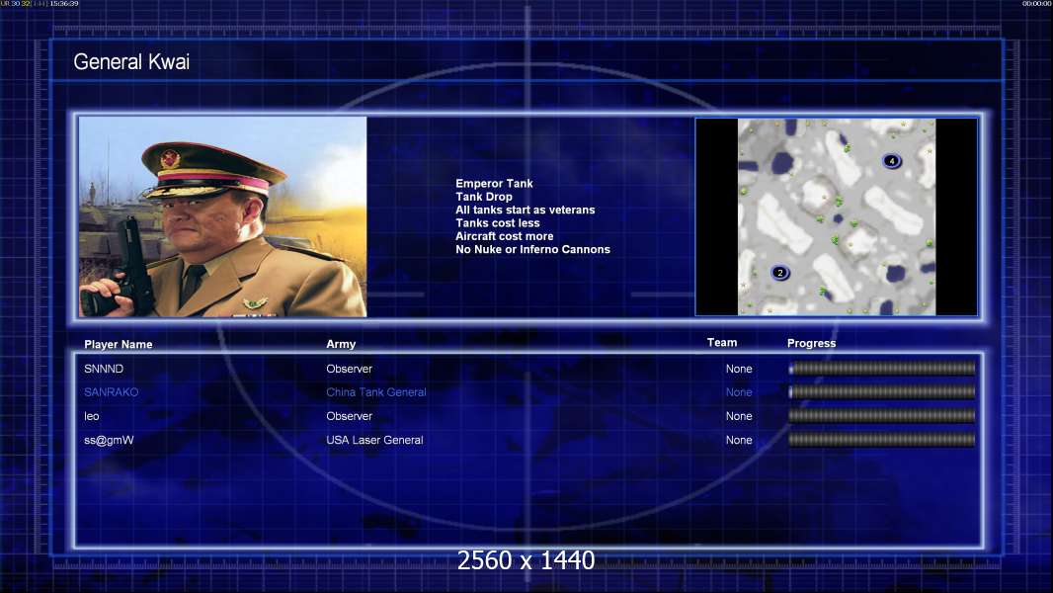
Task: Click SANRAKO loading progress bar
Action: click(882, 391)
